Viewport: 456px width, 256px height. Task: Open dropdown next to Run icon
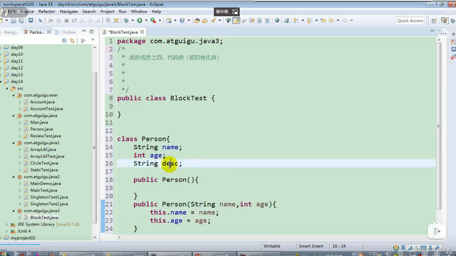146,21
